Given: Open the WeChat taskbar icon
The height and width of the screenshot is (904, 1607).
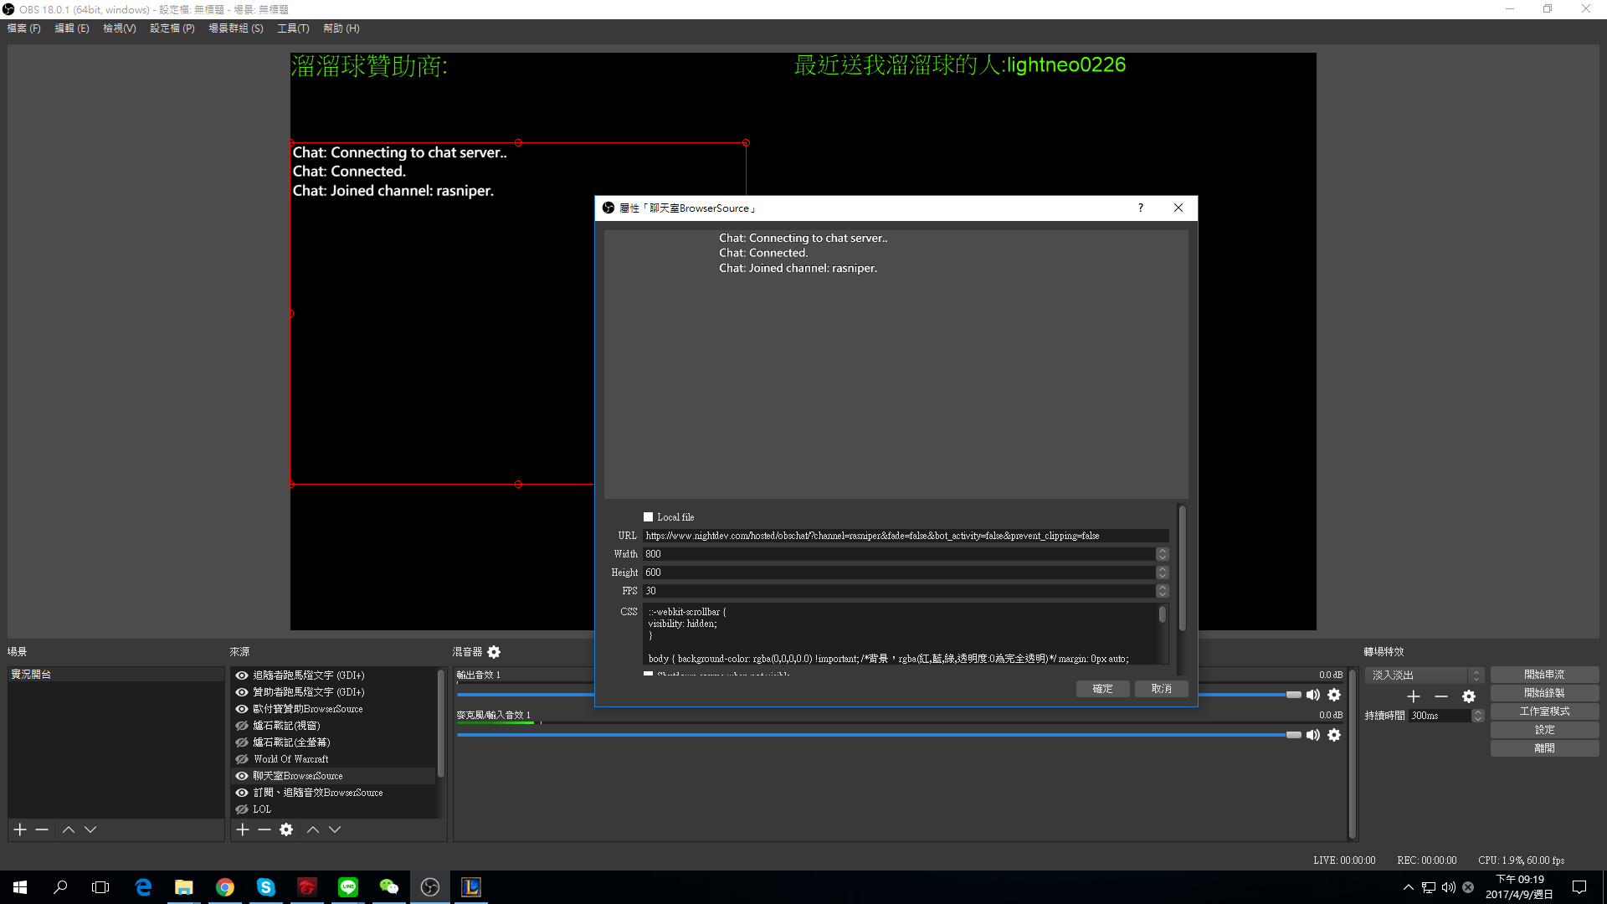Looking at the screenshot, I should coord(389,887).
